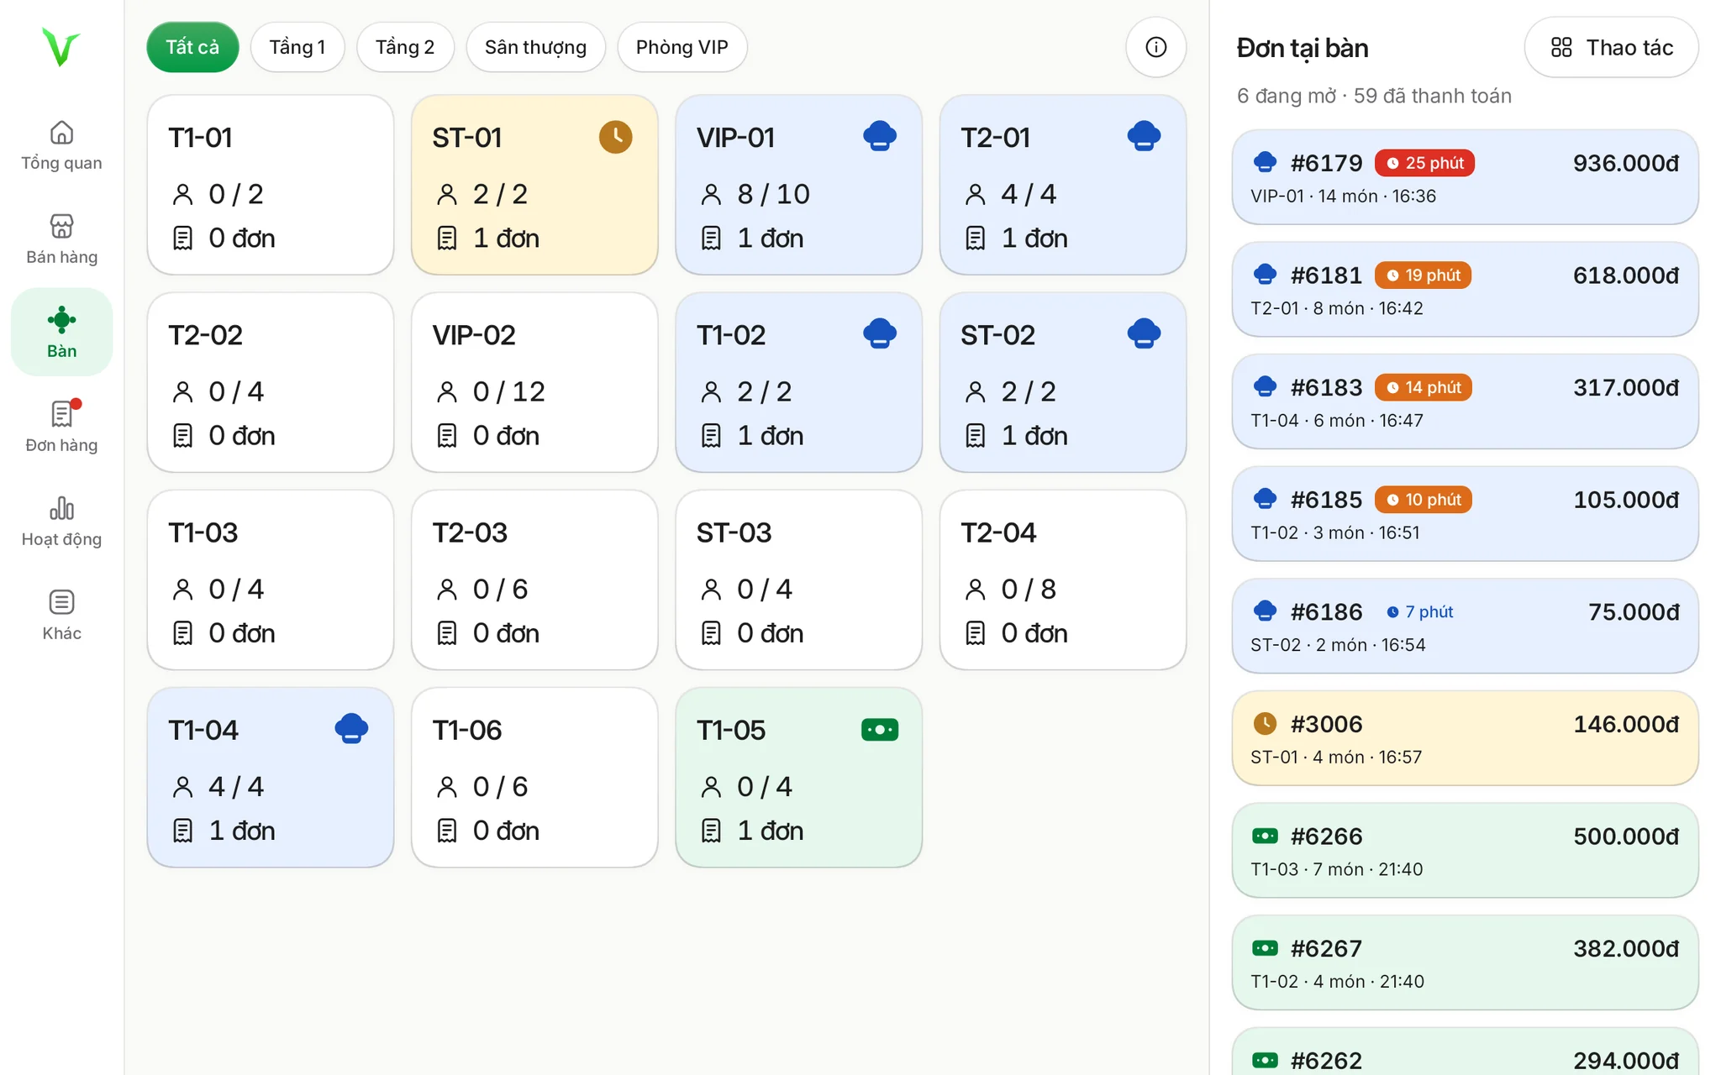Filter by Phòng VIP
Viewport: 1721px width, 1075px height.
(682, 47)
